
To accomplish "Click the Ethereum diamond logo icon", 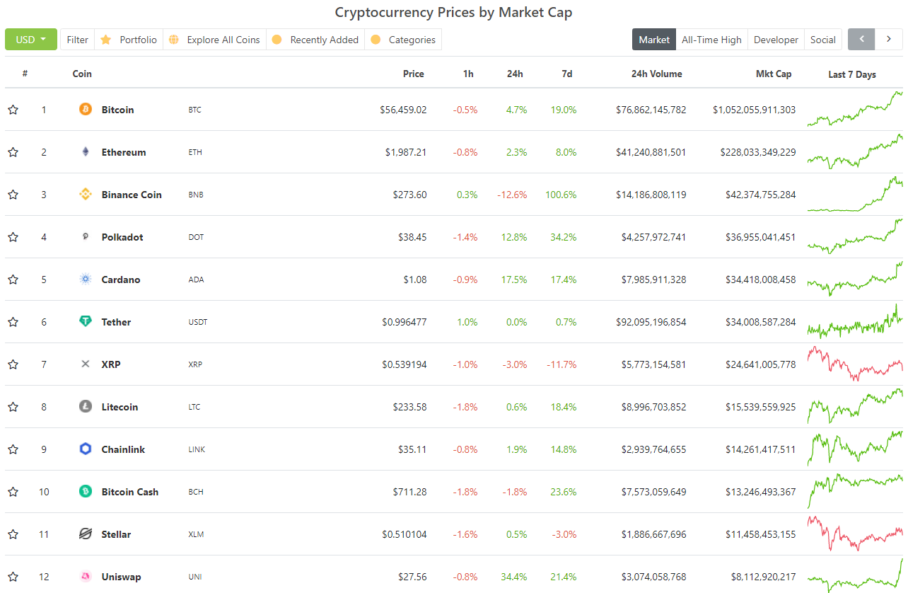I will 86,152.
